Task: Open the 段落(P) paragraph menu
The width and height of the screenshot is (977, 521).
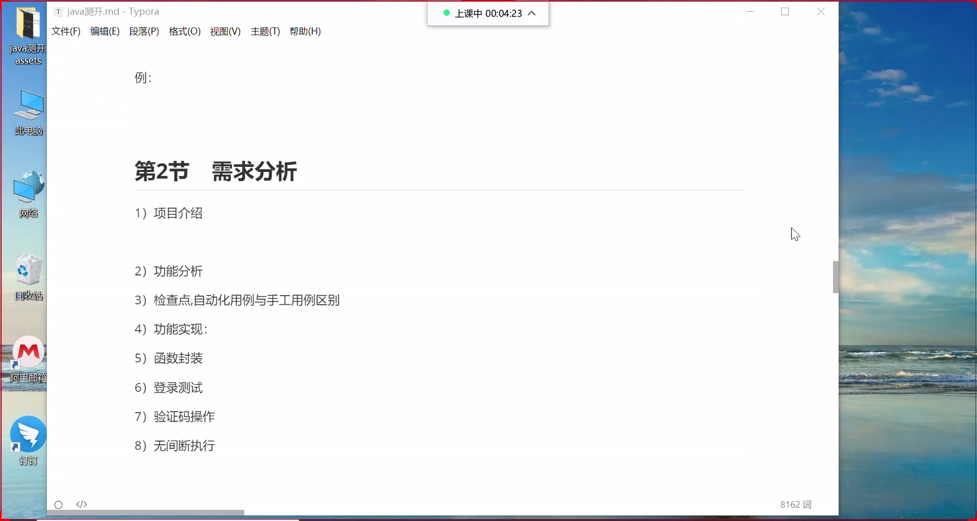Action: (144, 31)
